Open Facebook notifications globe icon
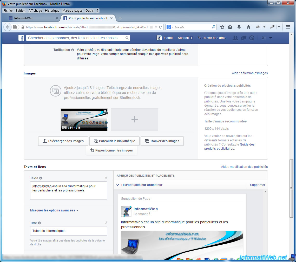 coord(252,38)
